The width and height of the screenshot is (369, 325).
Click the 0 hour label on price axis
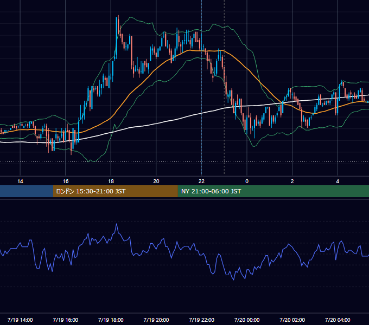coord(247,181)
